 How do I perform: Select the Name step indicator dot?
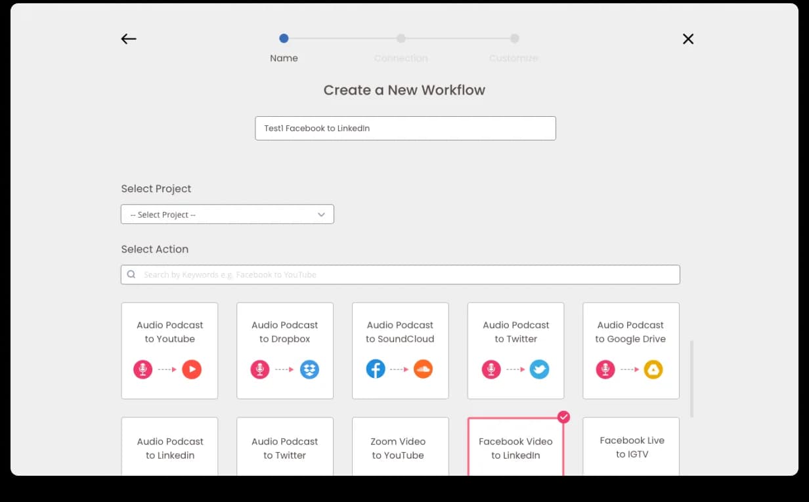click(284, 39)
